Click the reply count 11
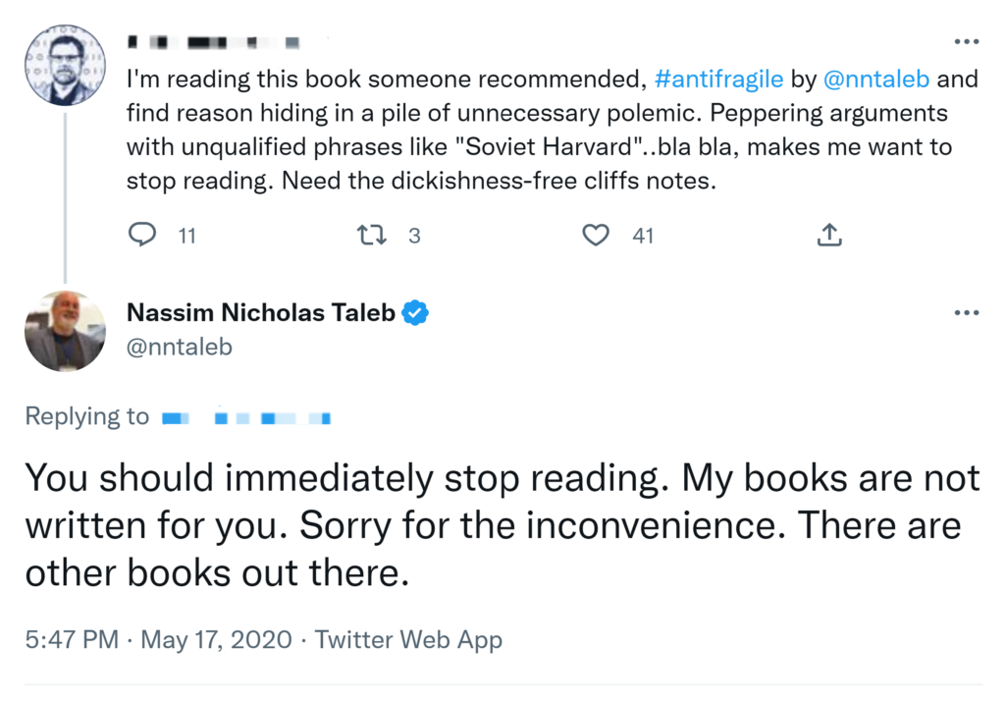1005x702 pixels. (x=185, y=236)
